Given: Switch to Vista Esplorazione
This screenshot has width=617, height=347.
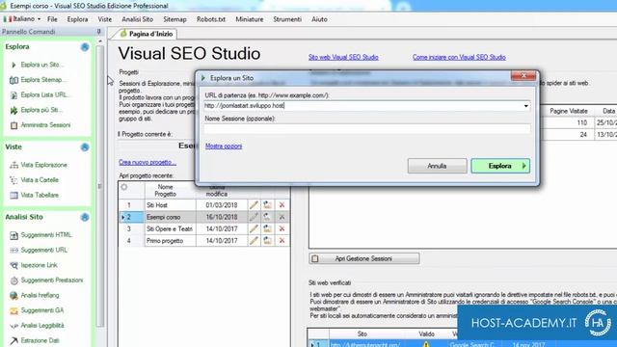Looking at the screenshot, I should [x=43, y=165].
